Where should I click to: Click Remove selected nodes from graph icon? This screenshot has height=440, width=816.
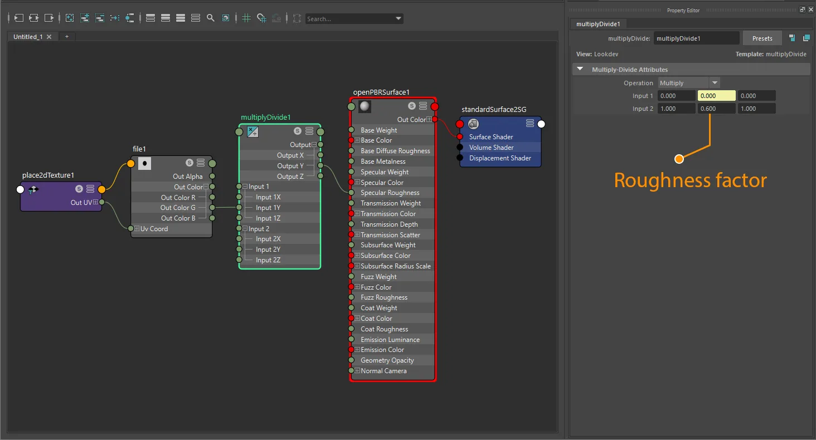point(100,18)
